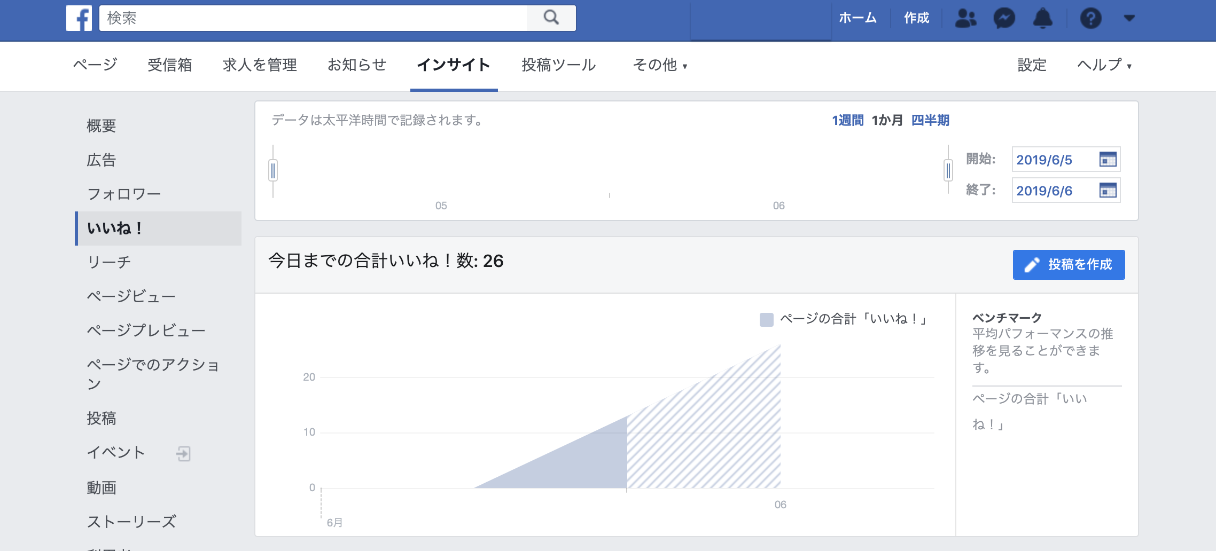This screenshot has height=551, width=1216.
Task: Set date range to 1か月
Action: pos(887,120)
